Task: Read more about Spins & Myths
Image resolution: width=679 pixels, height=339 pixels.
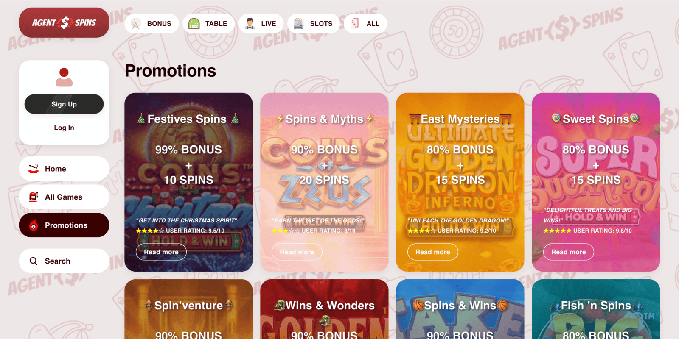Action: point(297,252)
